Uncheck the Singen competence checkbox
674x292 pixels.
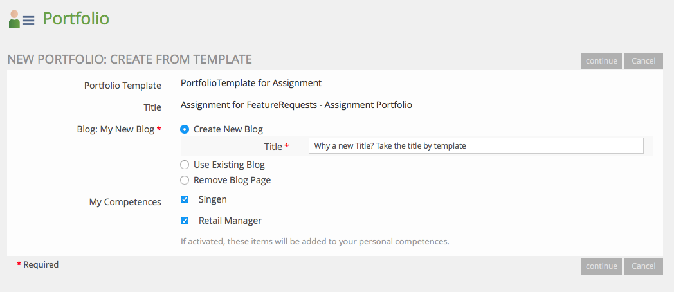point(185,199)
